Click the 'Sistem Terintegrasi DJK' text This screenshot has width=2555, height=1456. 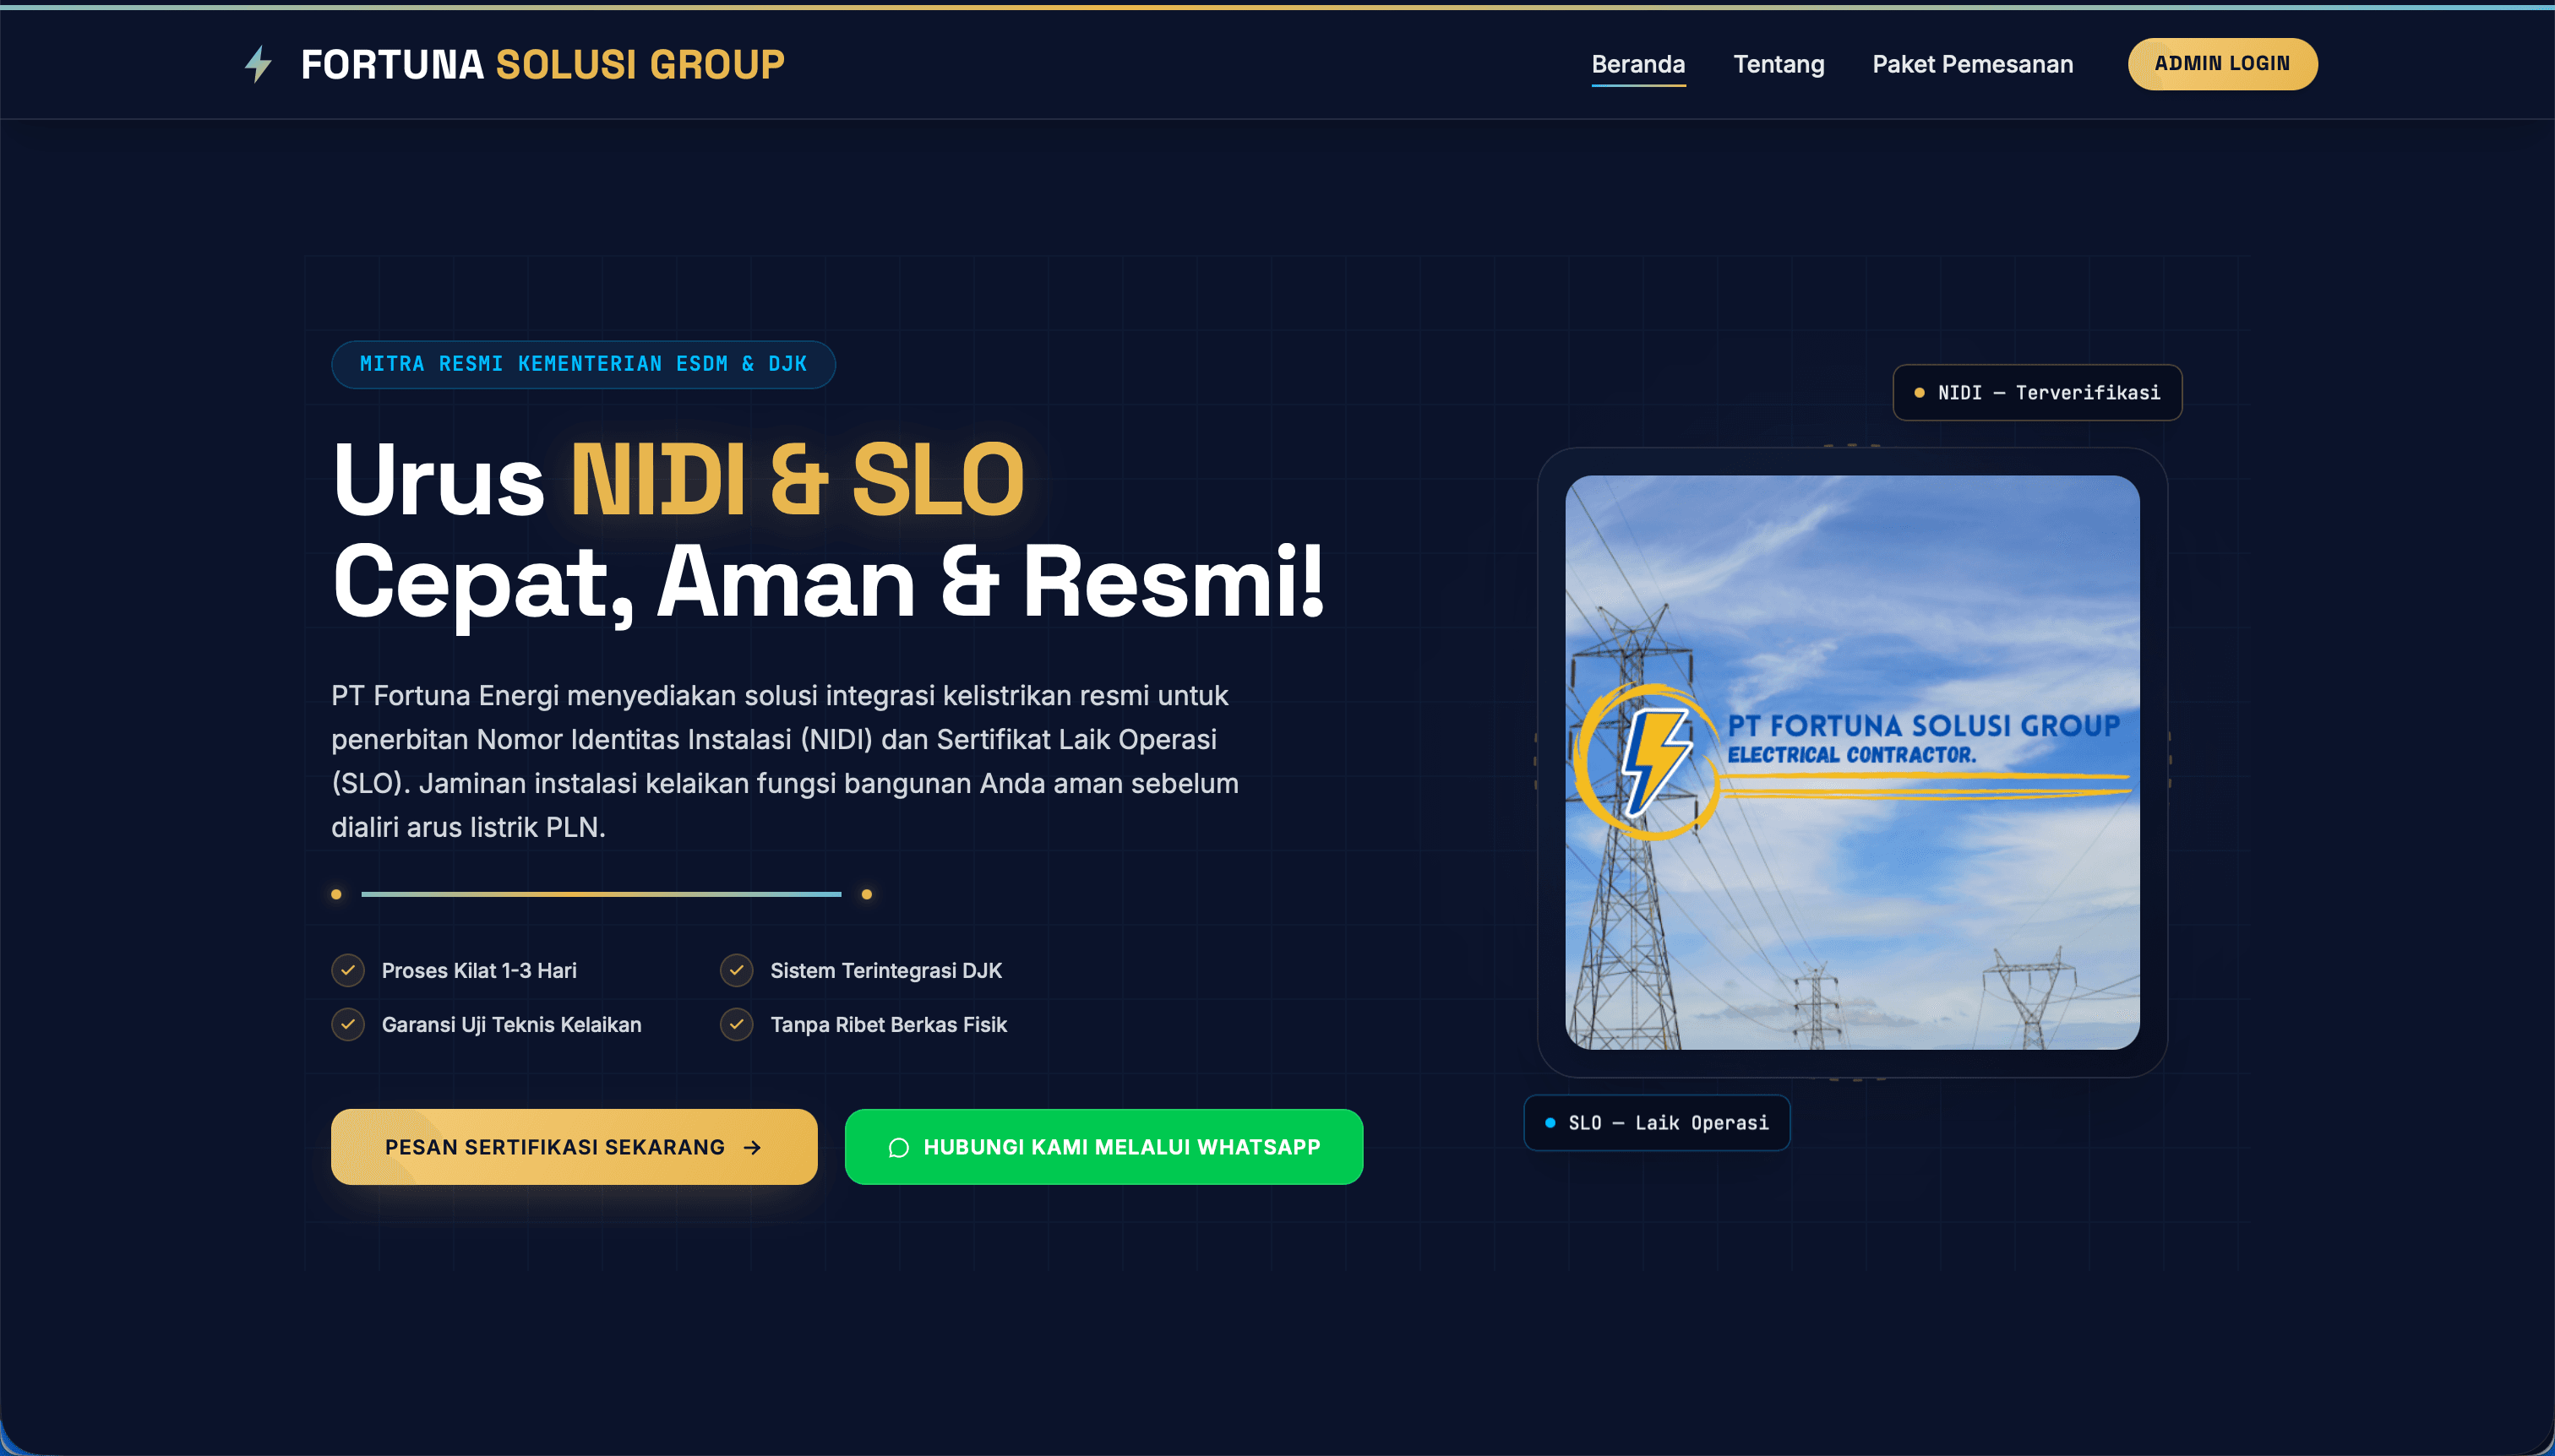click(885, 970)
